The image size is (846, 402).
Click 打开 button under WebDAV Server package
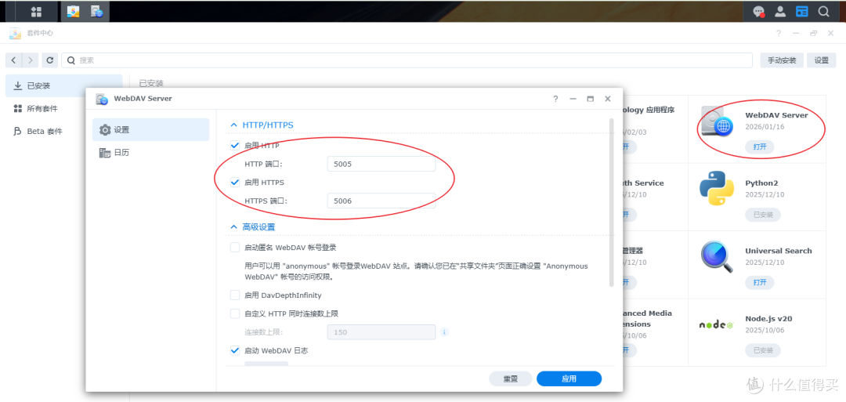[x=760, y=147]
